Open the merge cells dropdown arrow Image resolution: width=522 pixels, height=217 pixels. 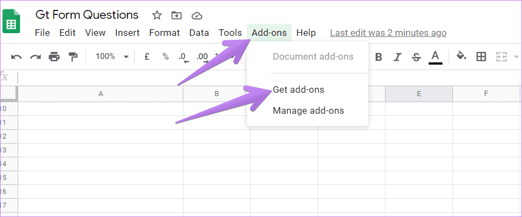click(516, 56)
